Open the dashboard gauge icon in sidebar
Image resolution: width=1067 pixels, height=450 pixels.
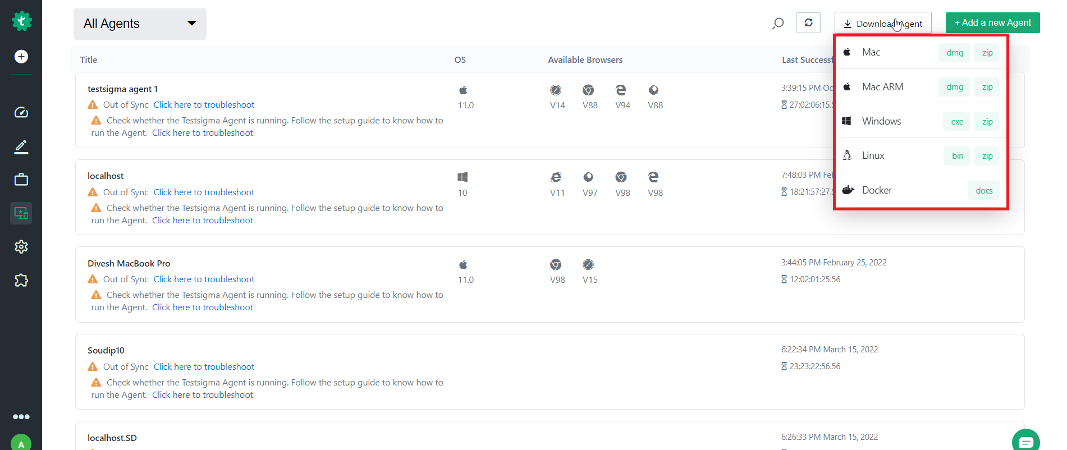21,112
